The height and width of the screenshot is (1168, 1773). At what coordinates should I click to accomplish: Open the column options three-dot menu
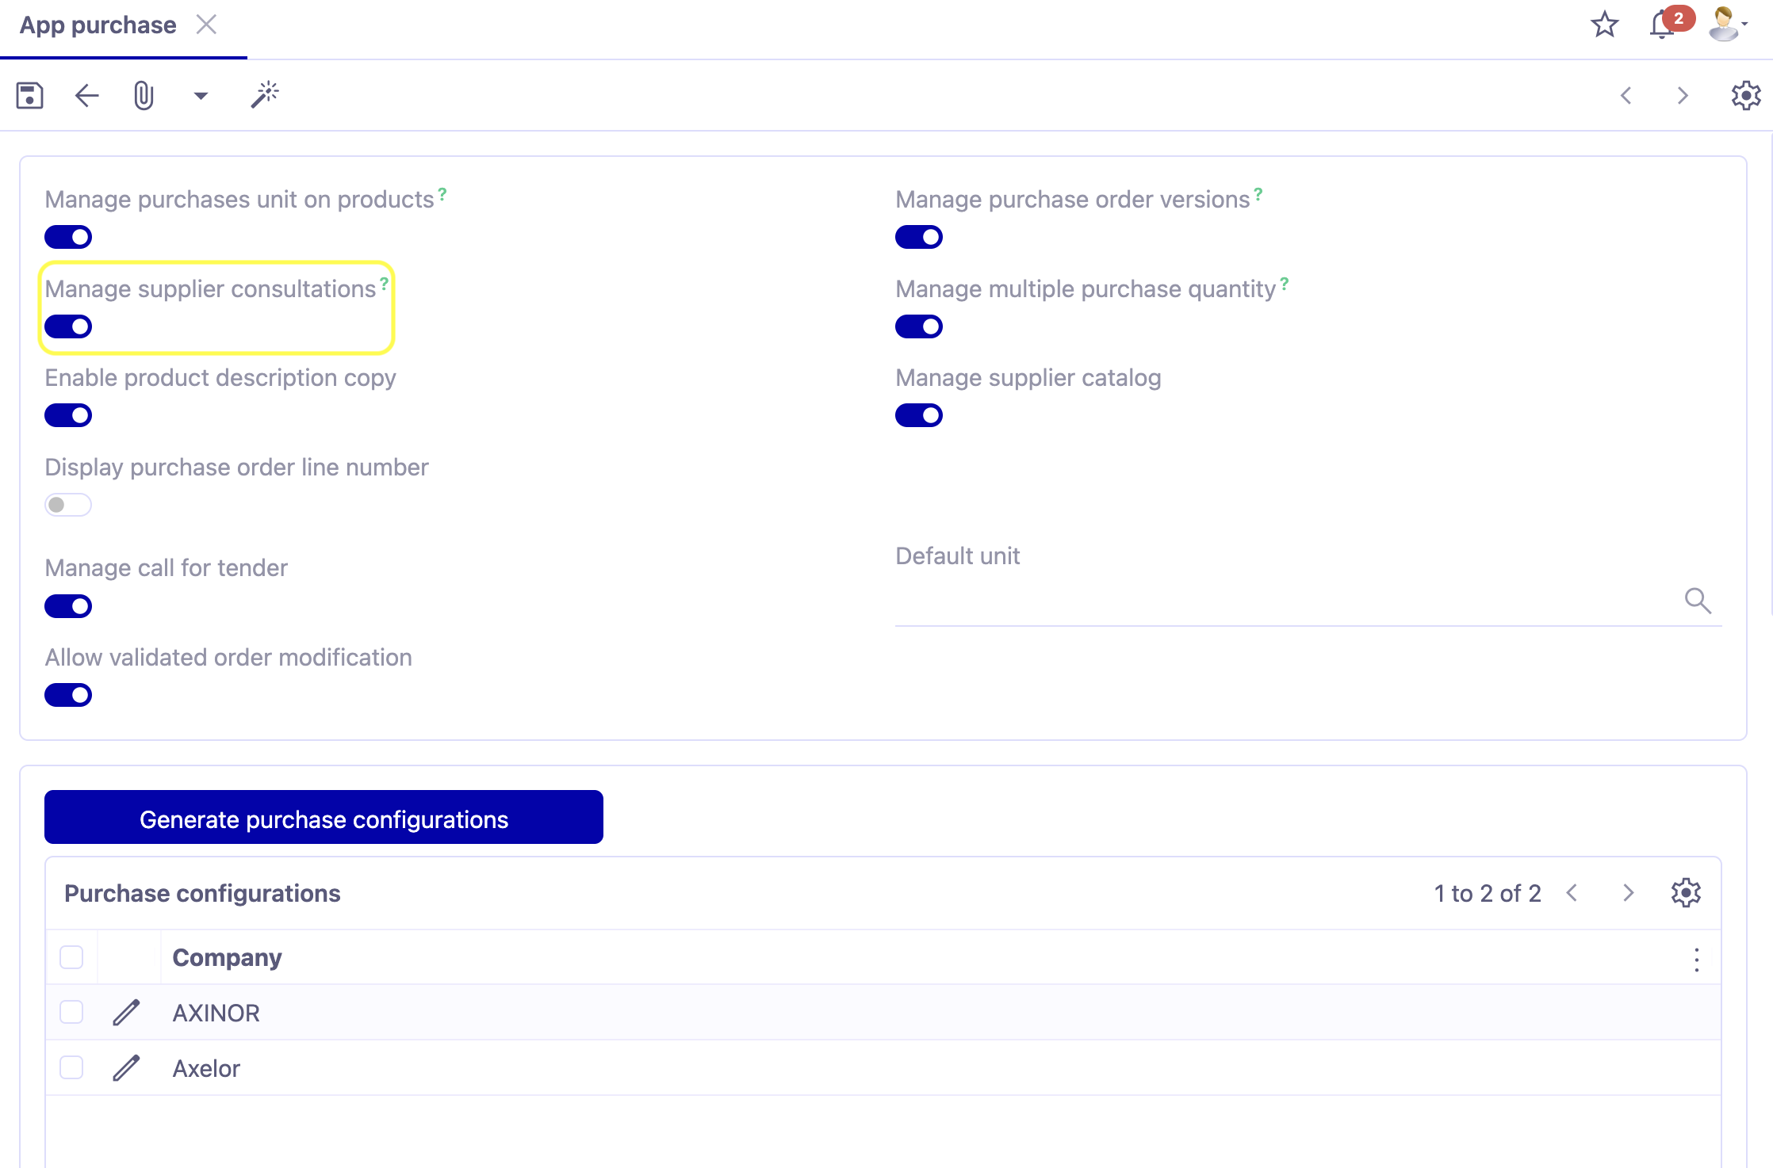click(x=1697, y=960)
